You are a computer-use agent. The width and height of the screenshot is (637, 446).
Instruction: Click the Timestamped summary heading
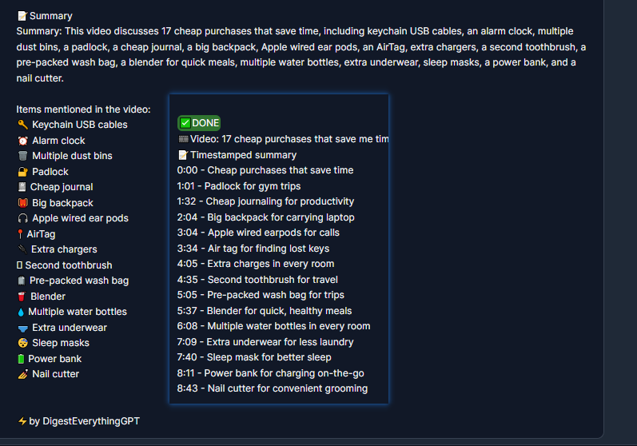point(237,155)
